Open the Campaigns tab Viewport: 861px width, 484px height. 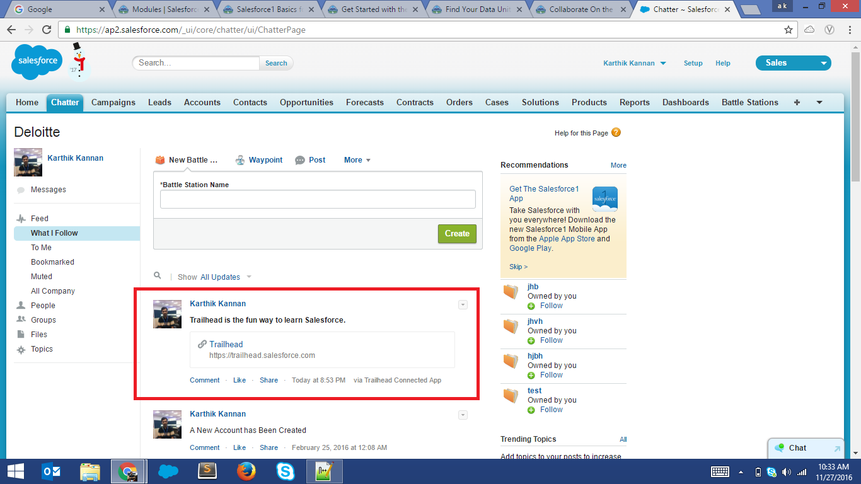(113, 102)
